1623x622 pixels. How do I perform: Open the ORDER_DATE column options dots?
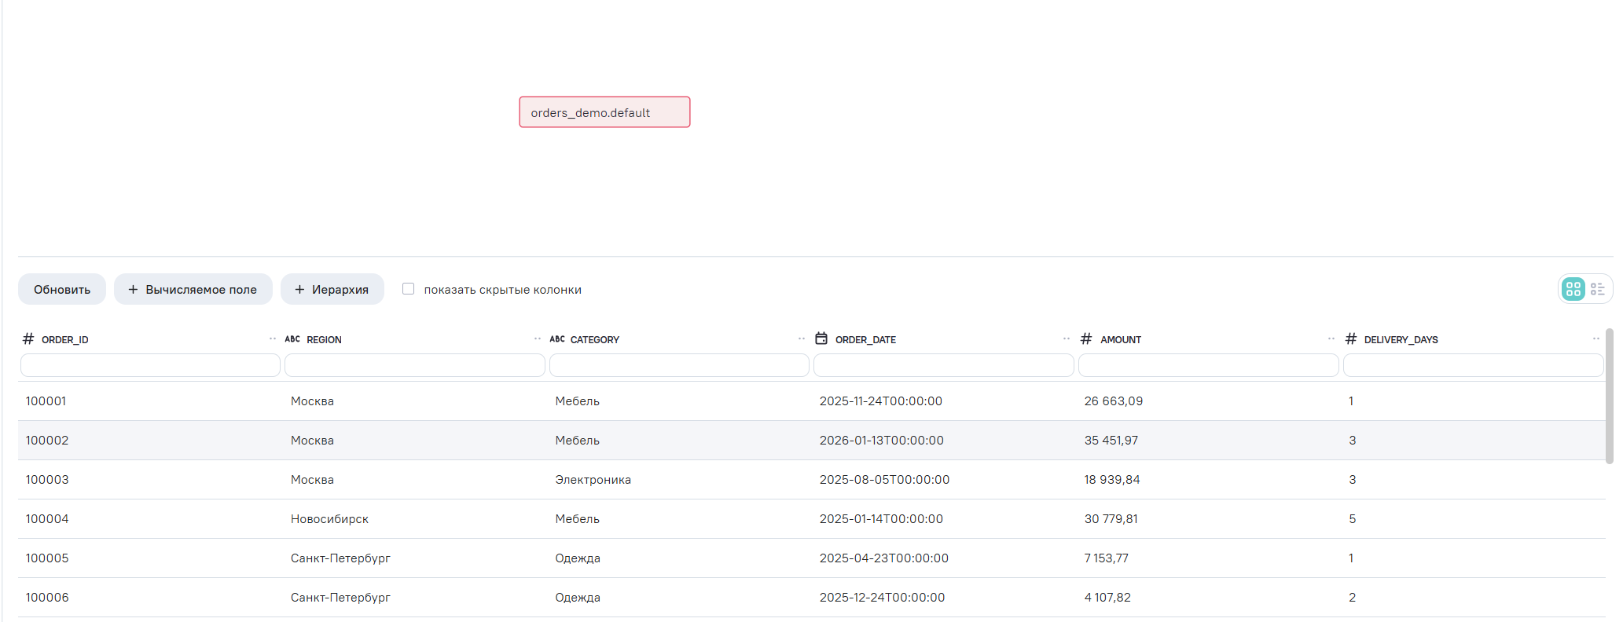(x=1067, y=338)
